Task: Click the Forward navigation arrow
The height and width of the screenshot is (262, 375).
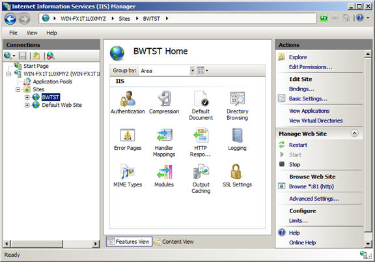Action: 24,19
